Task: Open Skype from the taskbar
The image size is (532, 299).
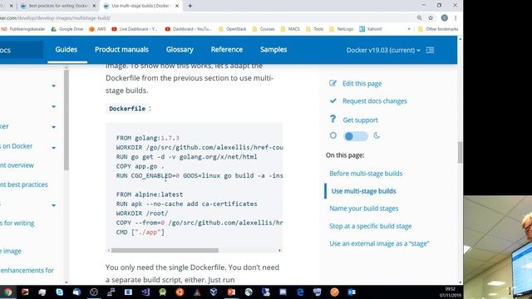Action: coord(59,292)
